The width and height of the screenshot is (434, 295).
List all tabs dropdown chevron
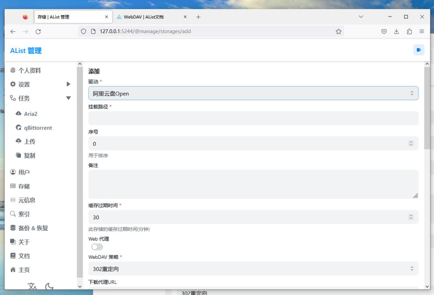[360, 16]
